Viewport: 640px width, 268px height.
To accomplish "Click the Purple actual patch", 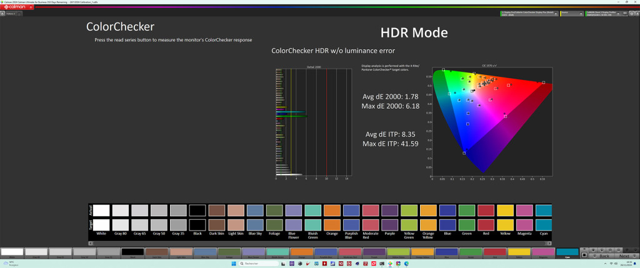I will tap(390, 211).
